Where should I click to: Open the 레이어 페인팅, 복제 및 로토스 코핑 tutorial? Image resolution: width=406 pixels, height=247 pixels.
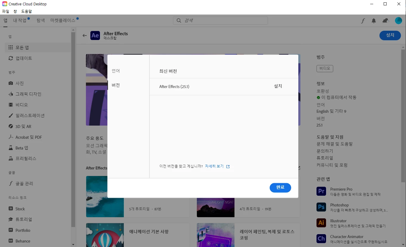pyautogui.click(x=248, y=235)
